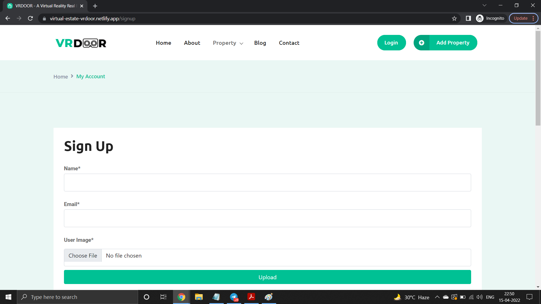Screen dimensions: 541x304
Task: Open Chrome tab search chevron
Action: 484,5
